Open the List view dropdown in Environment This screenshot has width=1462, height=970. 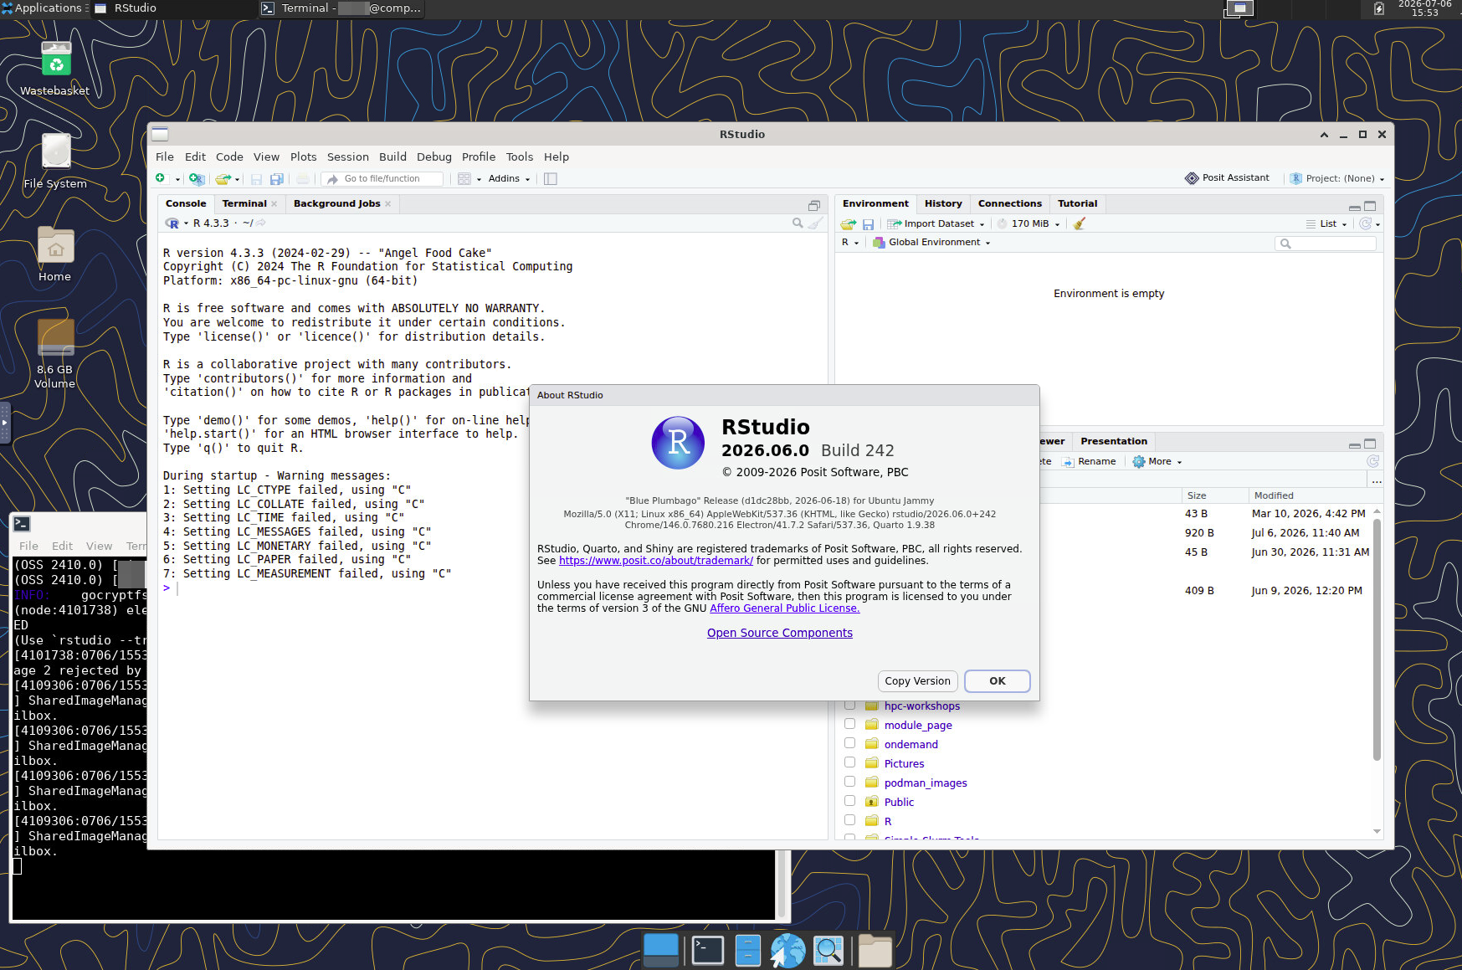pos(1326,223)
